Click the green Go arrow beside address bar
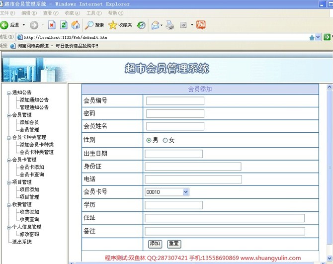This screenshot has height=264, width=333. [327, 37]
